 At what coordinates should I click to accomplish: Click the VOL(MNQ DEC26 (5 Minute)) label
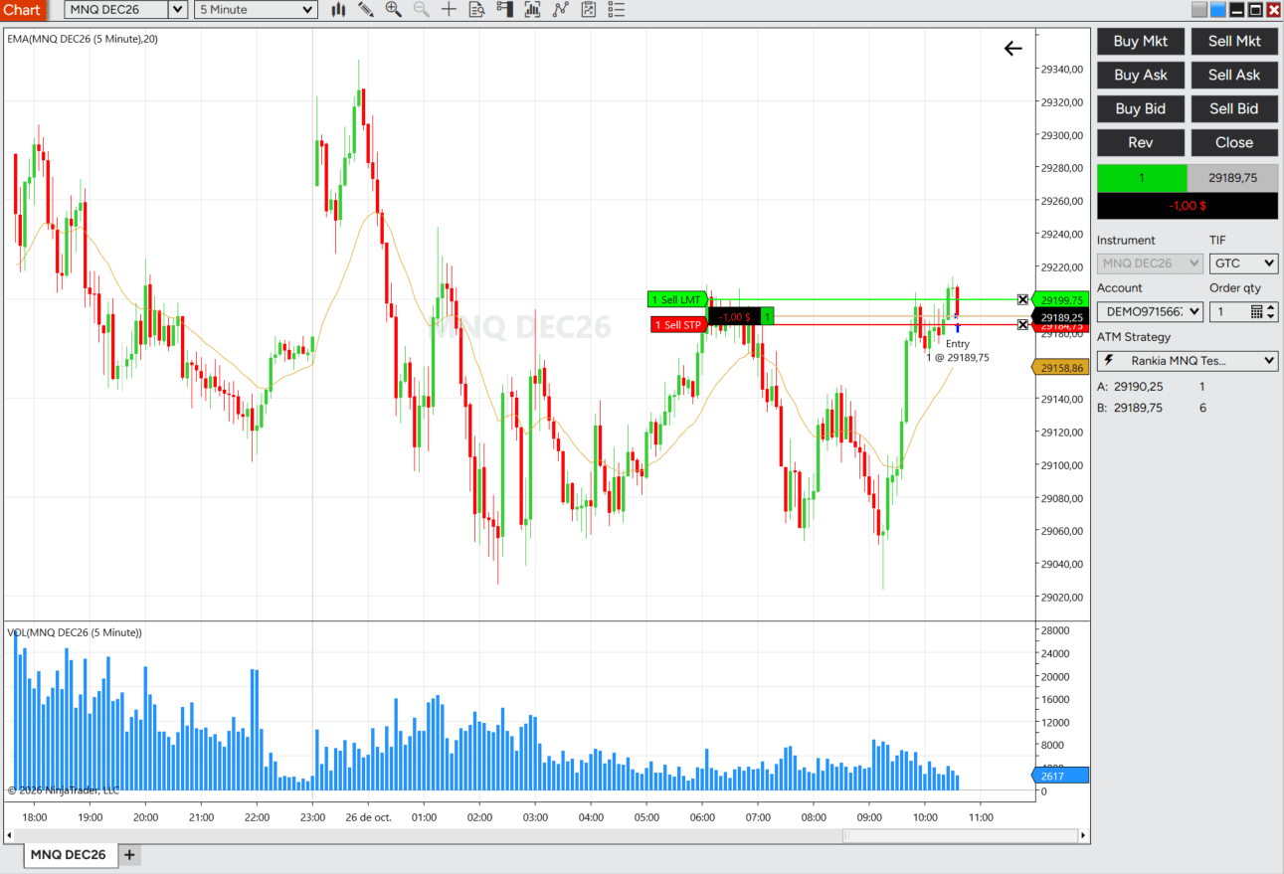75,632
